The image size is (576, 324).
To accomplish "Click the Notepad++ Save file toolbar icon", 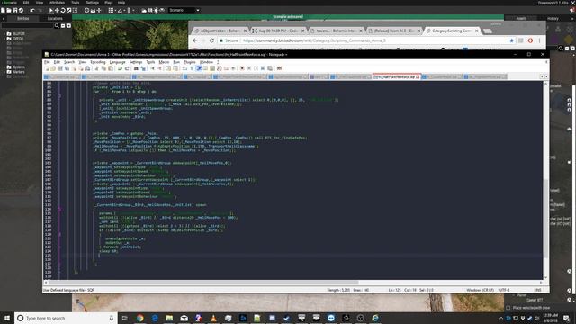I will point(60,68).
